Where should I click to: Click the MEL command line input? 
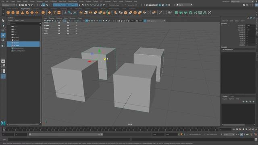point(69,139)
